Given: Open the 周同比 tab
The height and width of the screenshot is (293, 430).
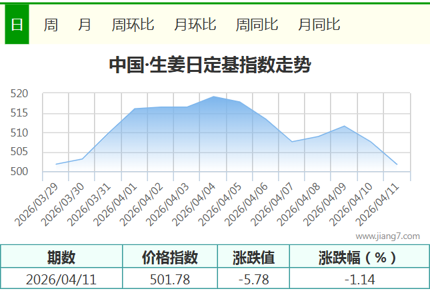Looking at the screenshot, I should point(257,25).
